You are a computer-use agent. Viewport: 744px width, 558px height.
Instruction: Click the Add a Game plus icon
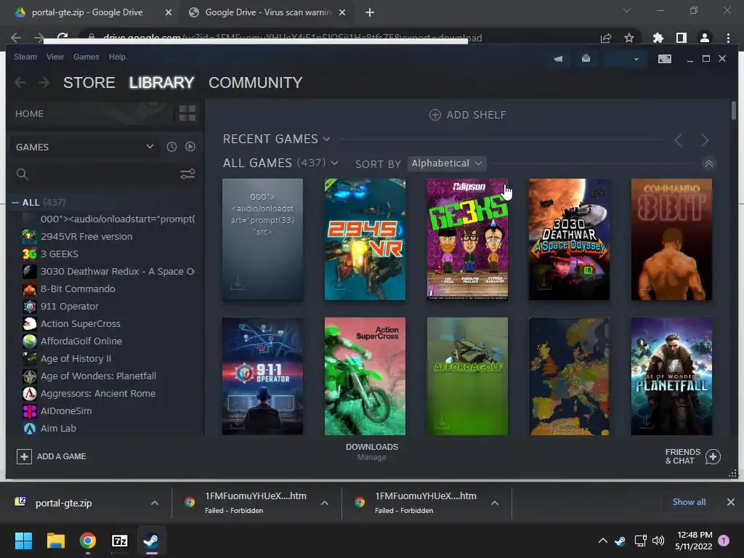[24, 456]
